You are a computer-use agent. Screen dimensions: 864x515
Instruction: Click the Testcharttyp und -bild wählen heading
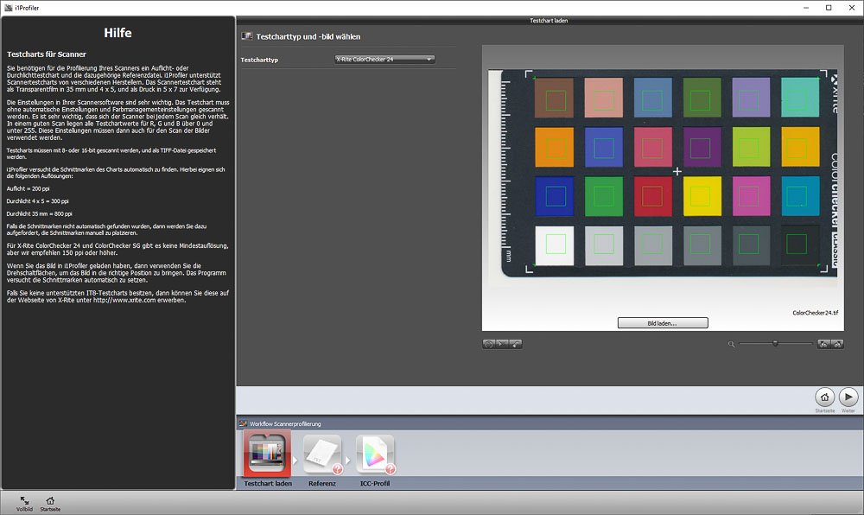(x=308, y=37)
